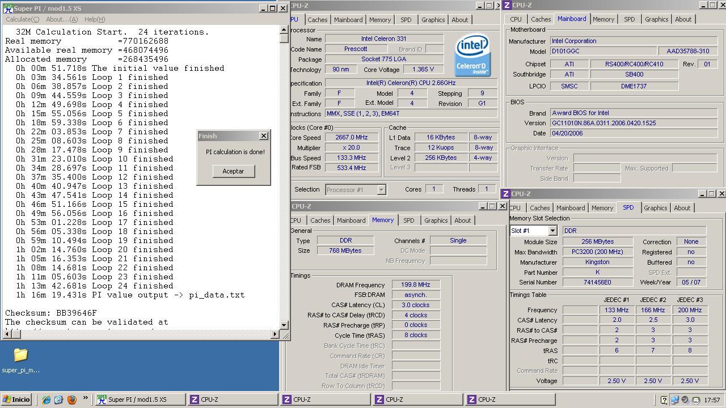
Task: Click the Checksum: BB39646F line
Action: 51,313
